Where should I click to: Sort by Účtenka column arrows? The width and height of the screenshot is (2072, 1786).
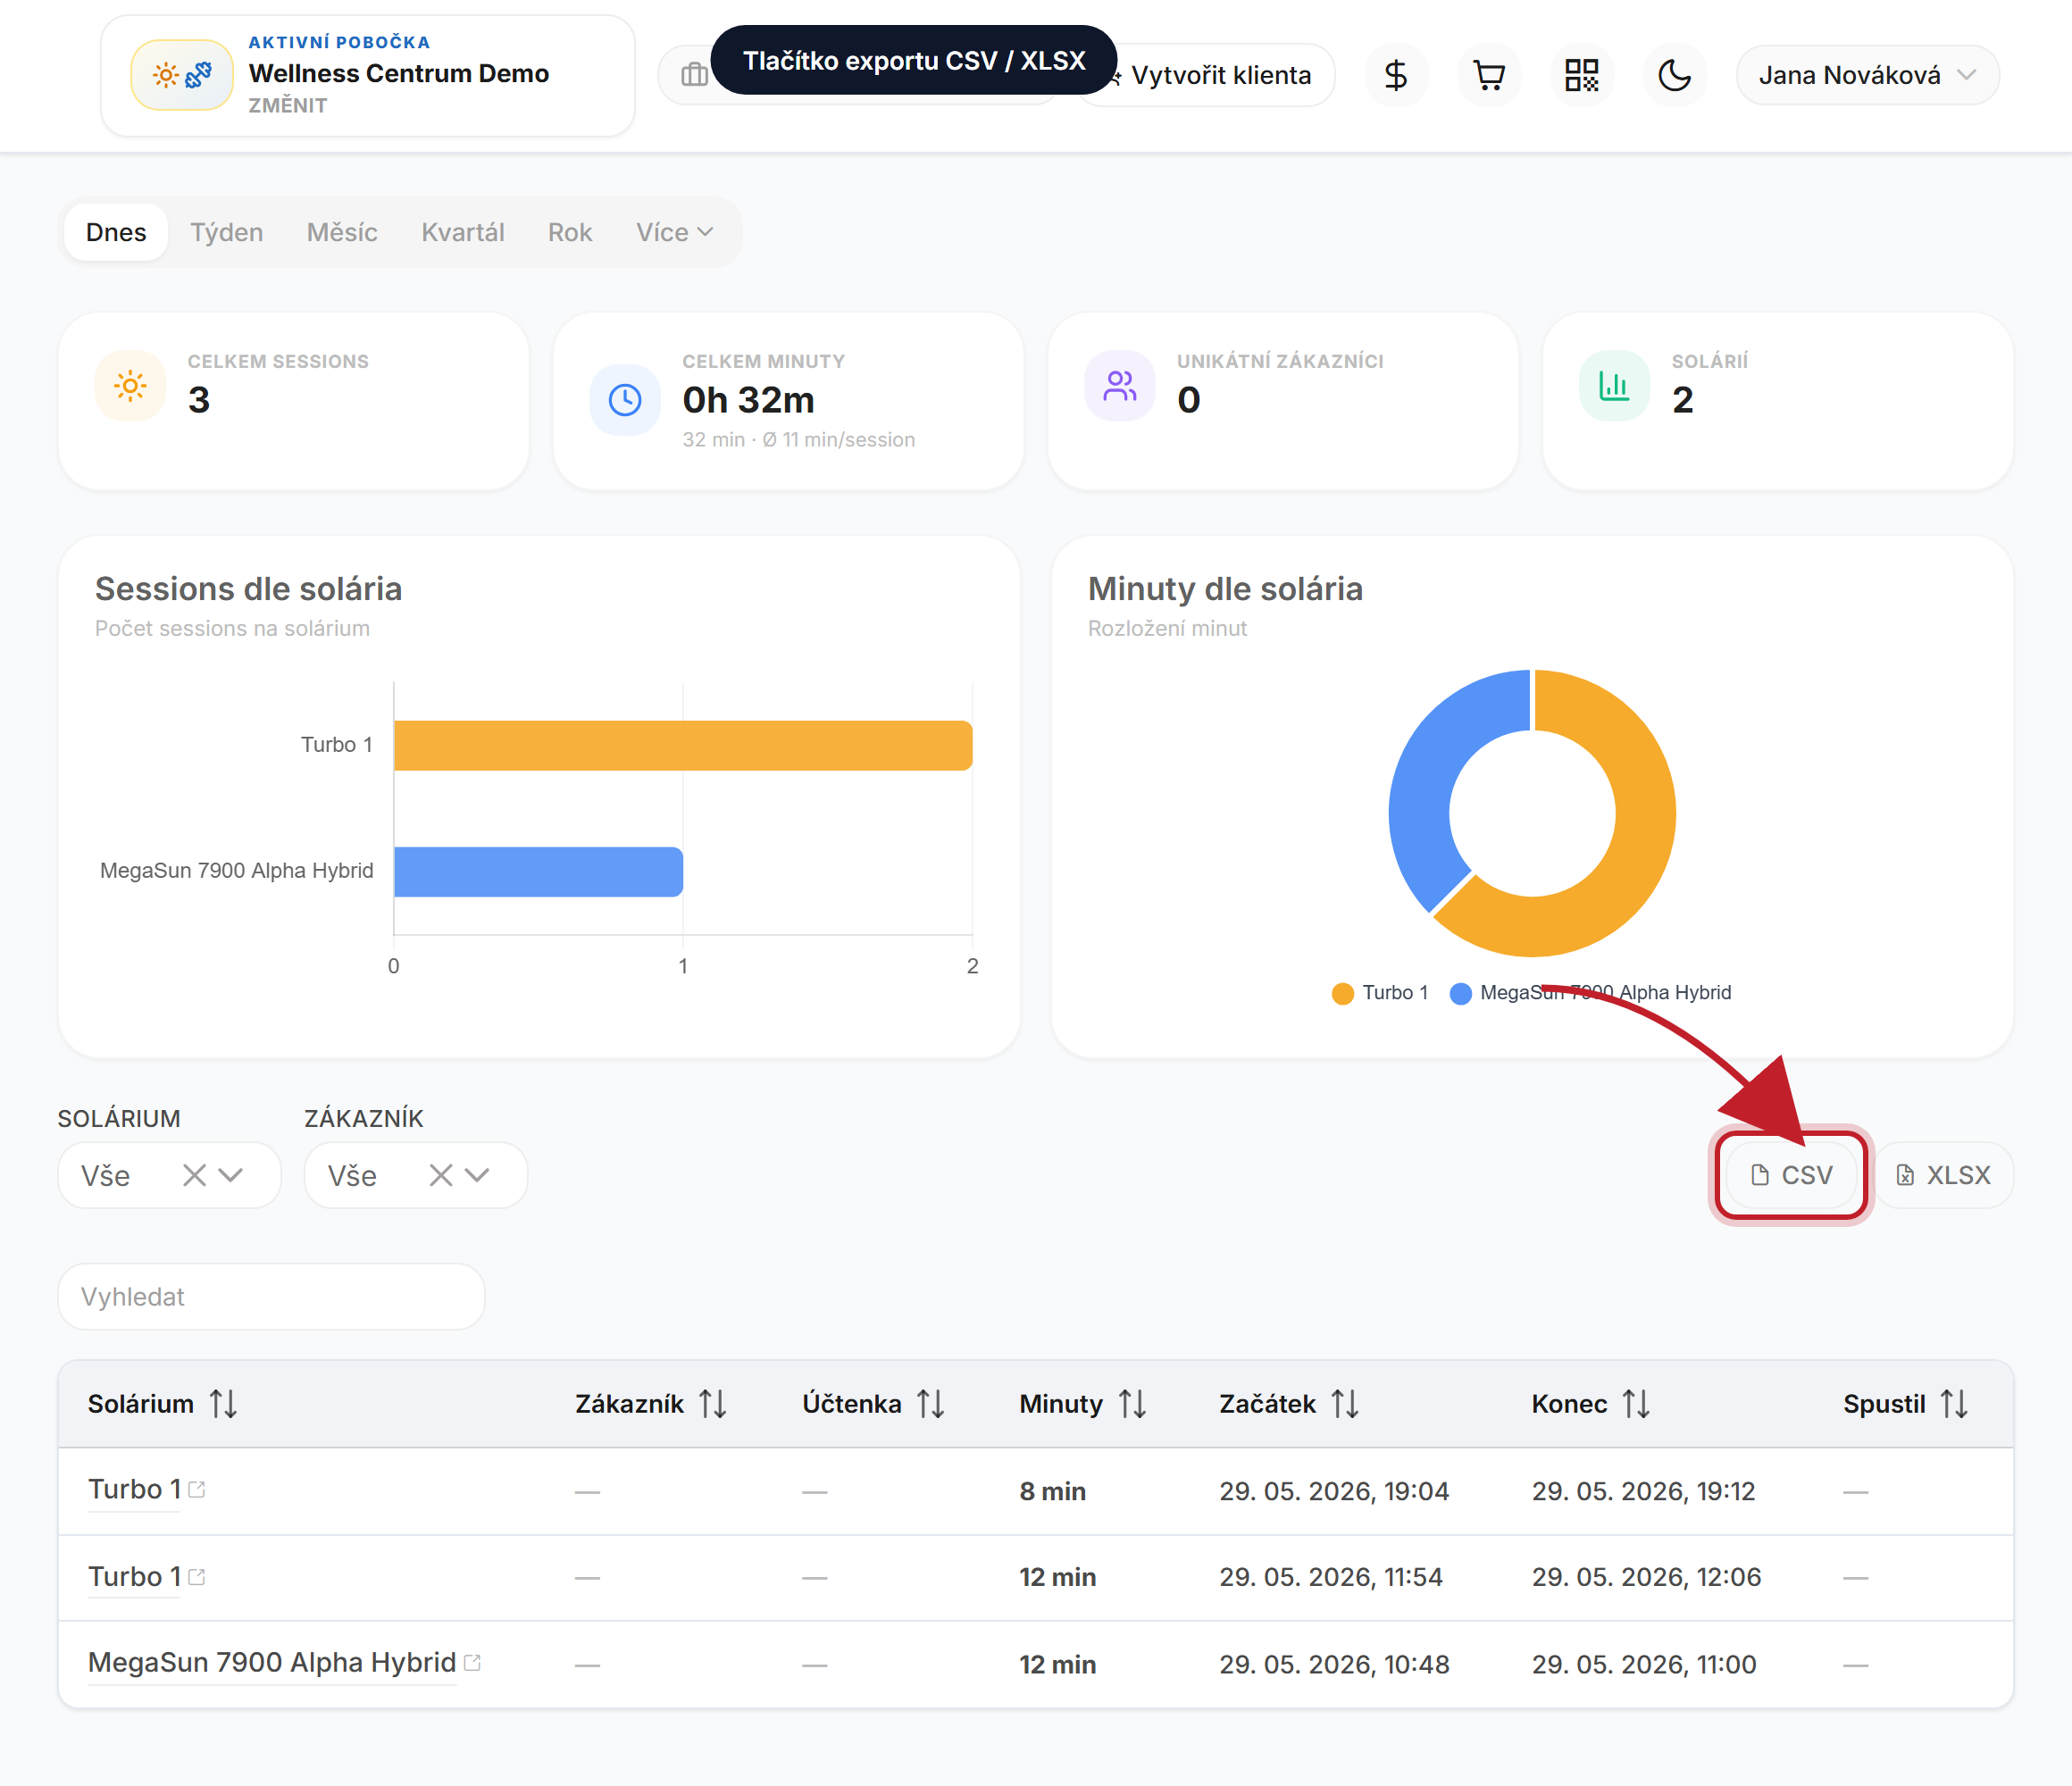pos(930,1404)
